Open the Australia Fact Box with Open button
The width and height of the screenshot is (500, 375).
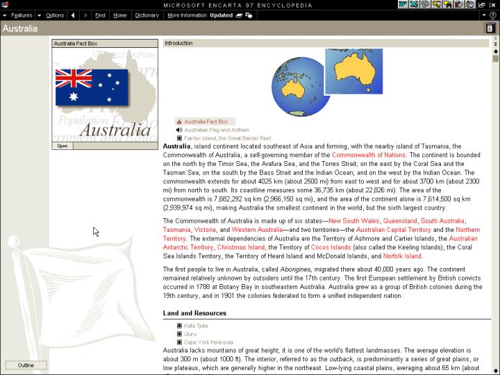tap(62, 146)
